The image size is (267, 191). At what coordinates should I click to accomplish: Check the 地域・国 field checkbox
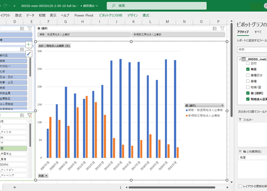[248, 87]
